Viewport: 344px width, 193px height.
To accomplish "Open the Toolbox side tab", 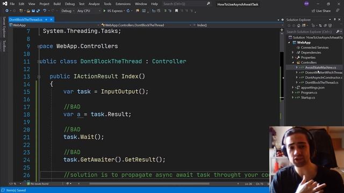I will click(x=4, y=46).
